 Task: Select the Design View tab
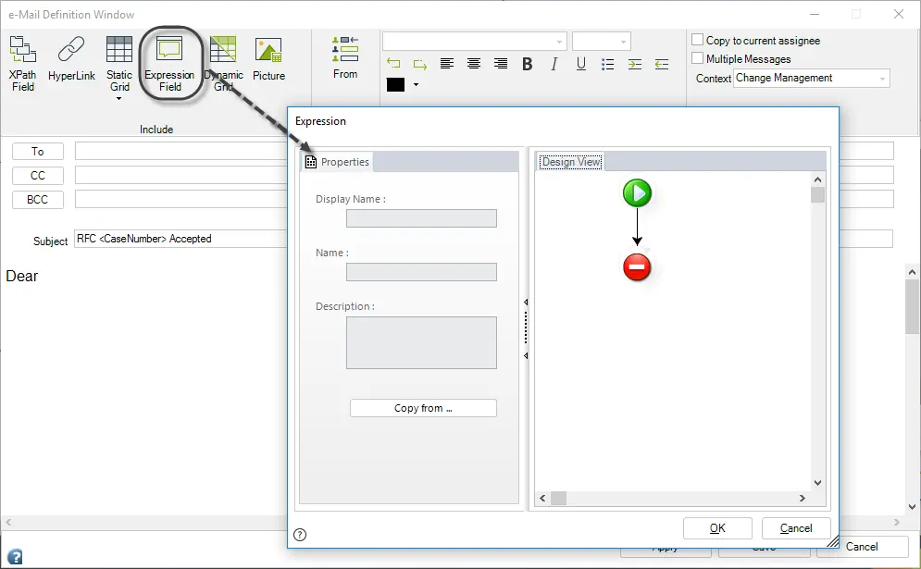[571, 162]
